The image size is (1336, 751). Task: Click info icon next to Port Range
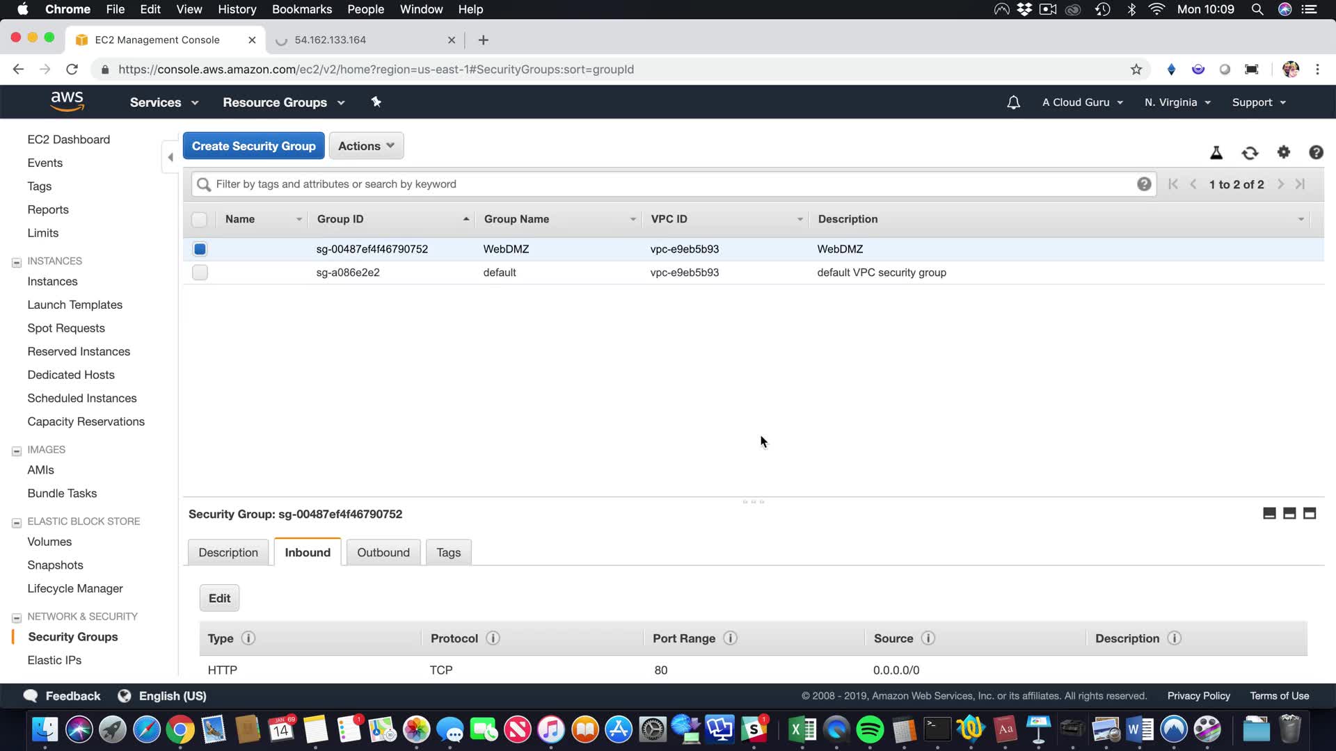click(730, 638)
